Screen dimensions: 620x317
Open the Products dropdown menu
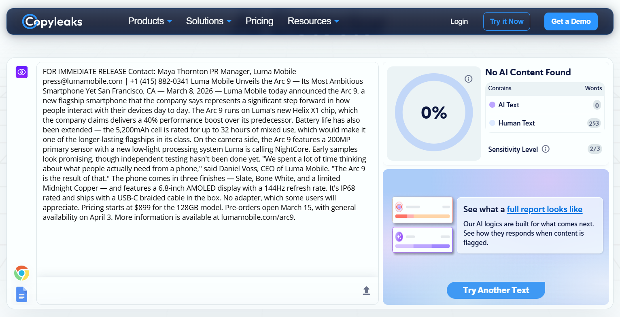150,21
